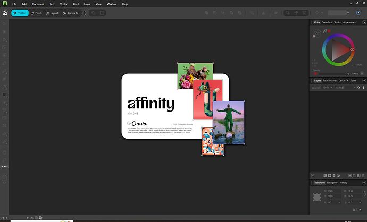Open the Help menu
367x222 pixels.
(125, 4)
